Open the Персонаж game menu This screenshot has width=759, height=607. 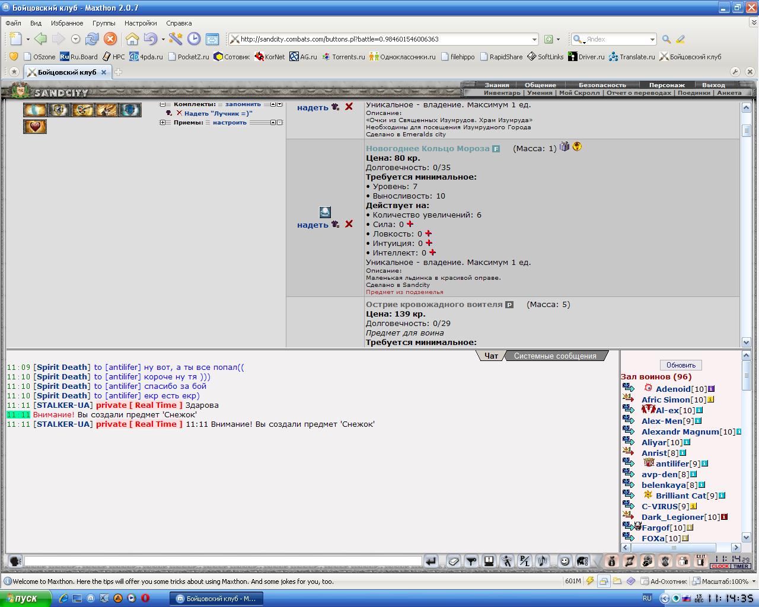point(666,85)
